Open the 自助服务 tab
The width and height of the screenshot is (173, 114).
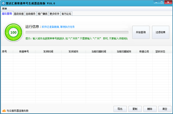[x=31, y=14]
